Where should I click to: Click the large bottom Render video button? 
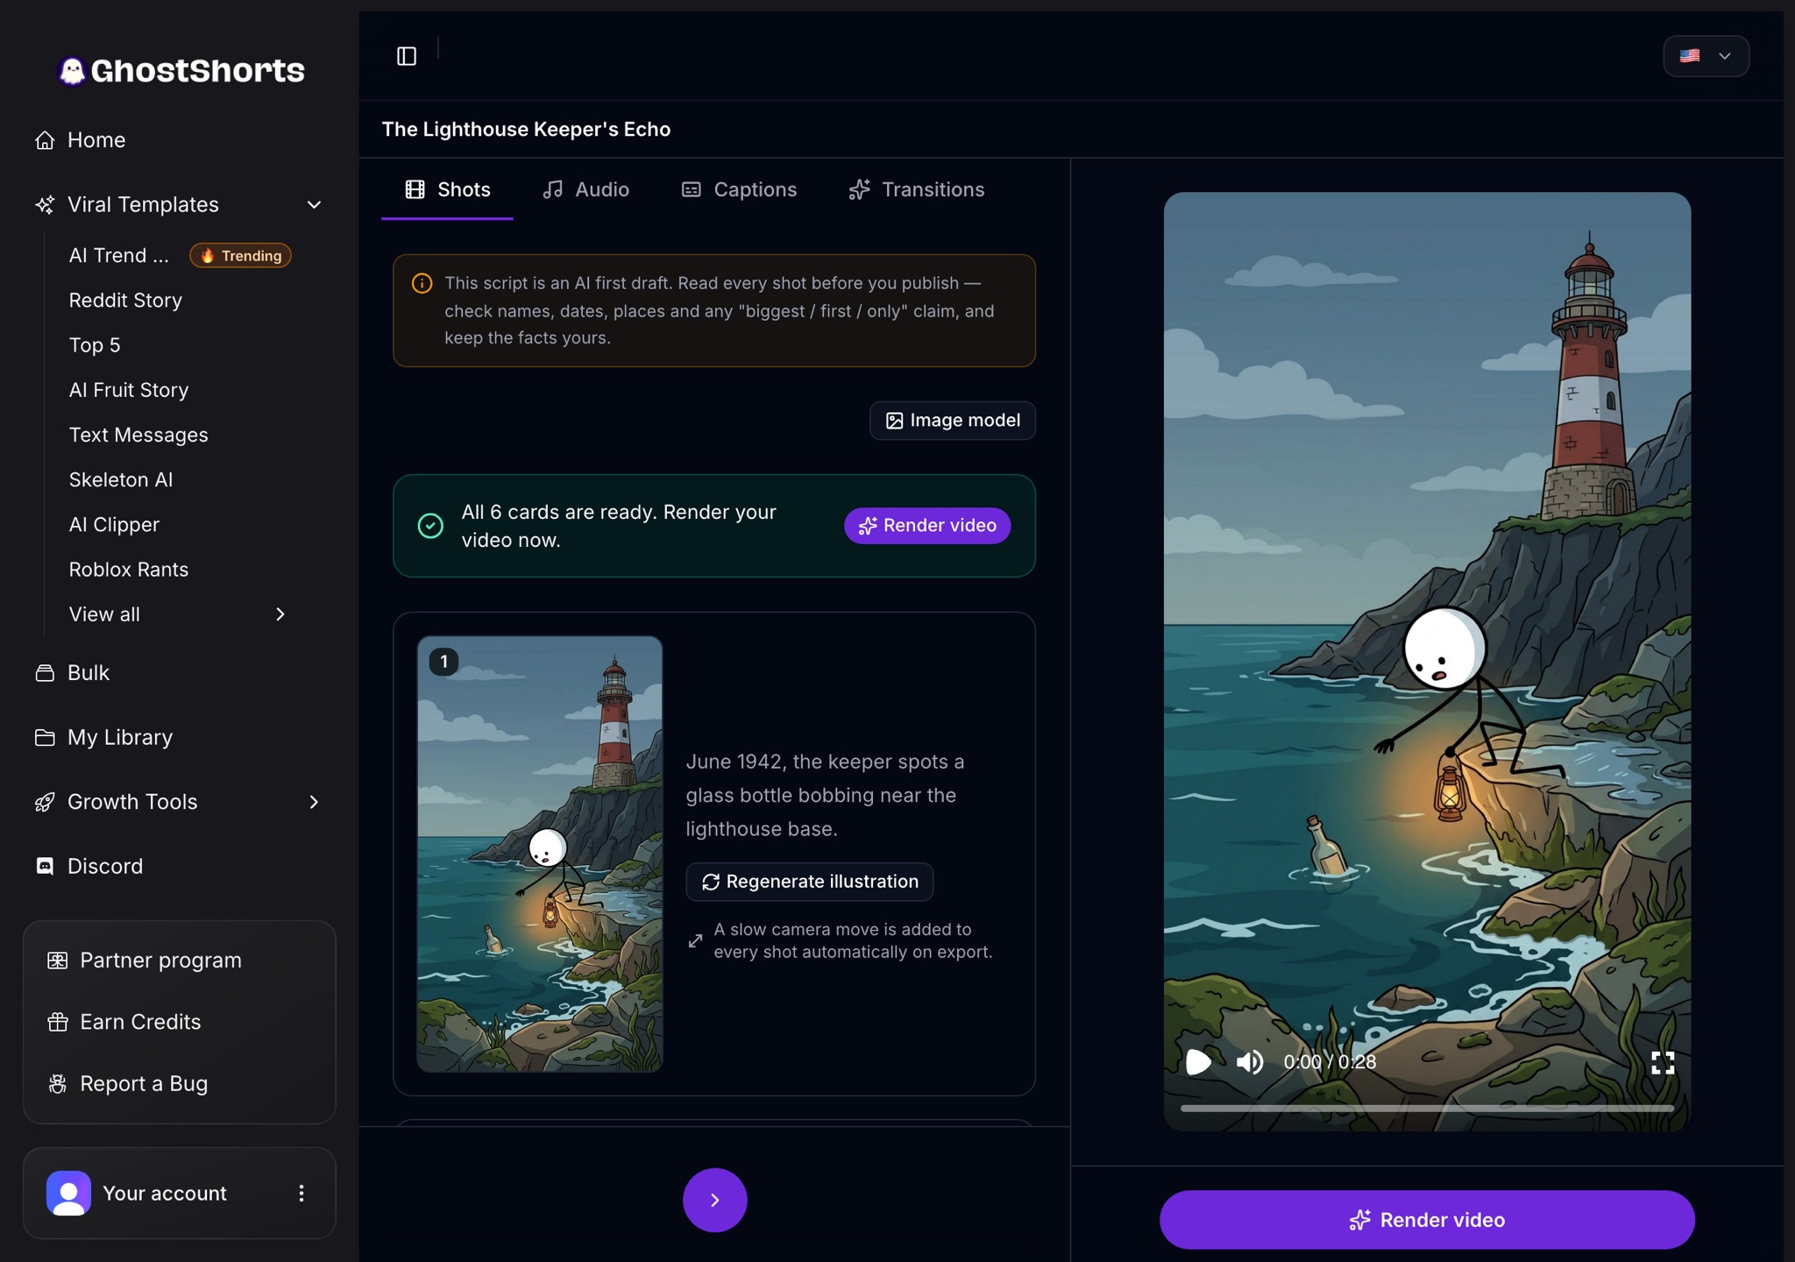(x=1427, y=1220)
